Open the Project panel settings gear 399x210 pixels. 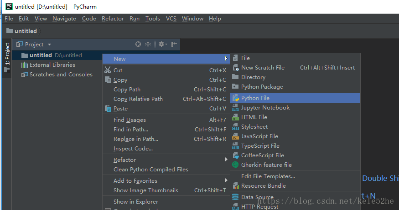click(x=162, y=45)
